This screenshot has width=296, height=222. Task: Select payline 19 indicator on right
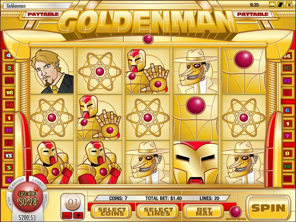(x=287, y=166)
